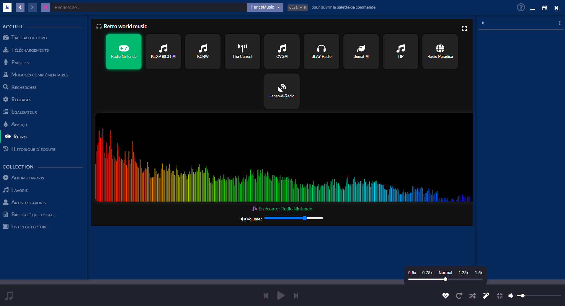Image resolution: width=565 pixels, height=306 pixels.
Task: Tune in to the KCRW station
Action: pos(203,52)
